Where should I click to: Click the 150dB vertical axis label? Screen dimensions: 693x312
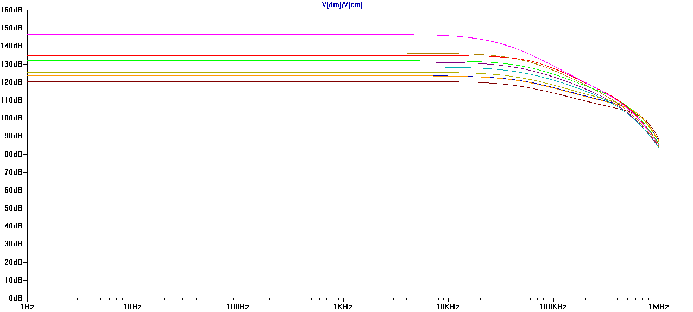point(11,28)
